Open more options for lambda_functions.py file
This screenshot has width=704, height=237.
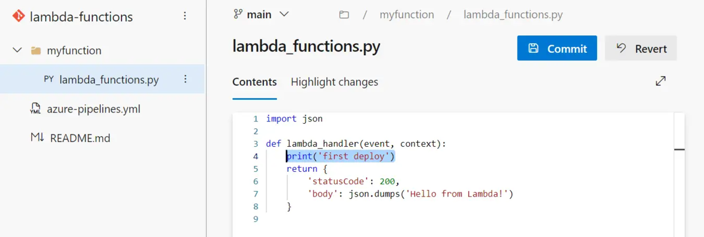click(185, 79)
